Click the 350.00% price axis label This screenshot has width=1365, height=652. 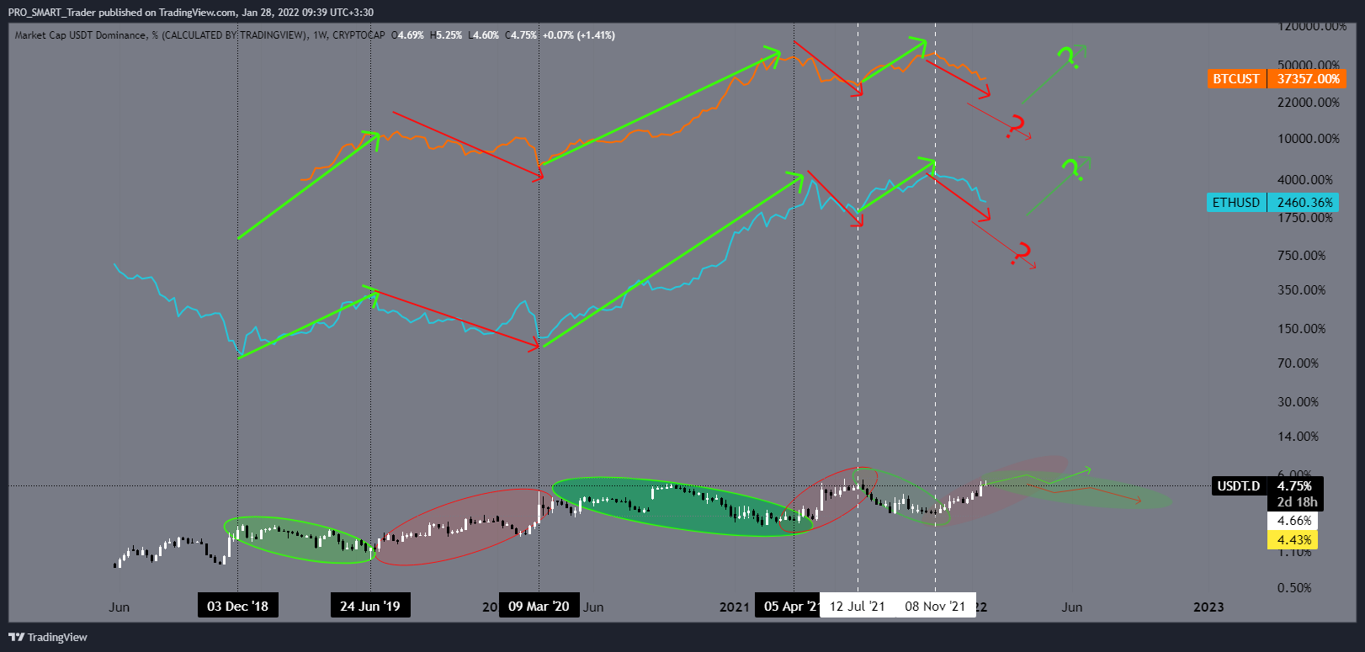point(1302,290)
